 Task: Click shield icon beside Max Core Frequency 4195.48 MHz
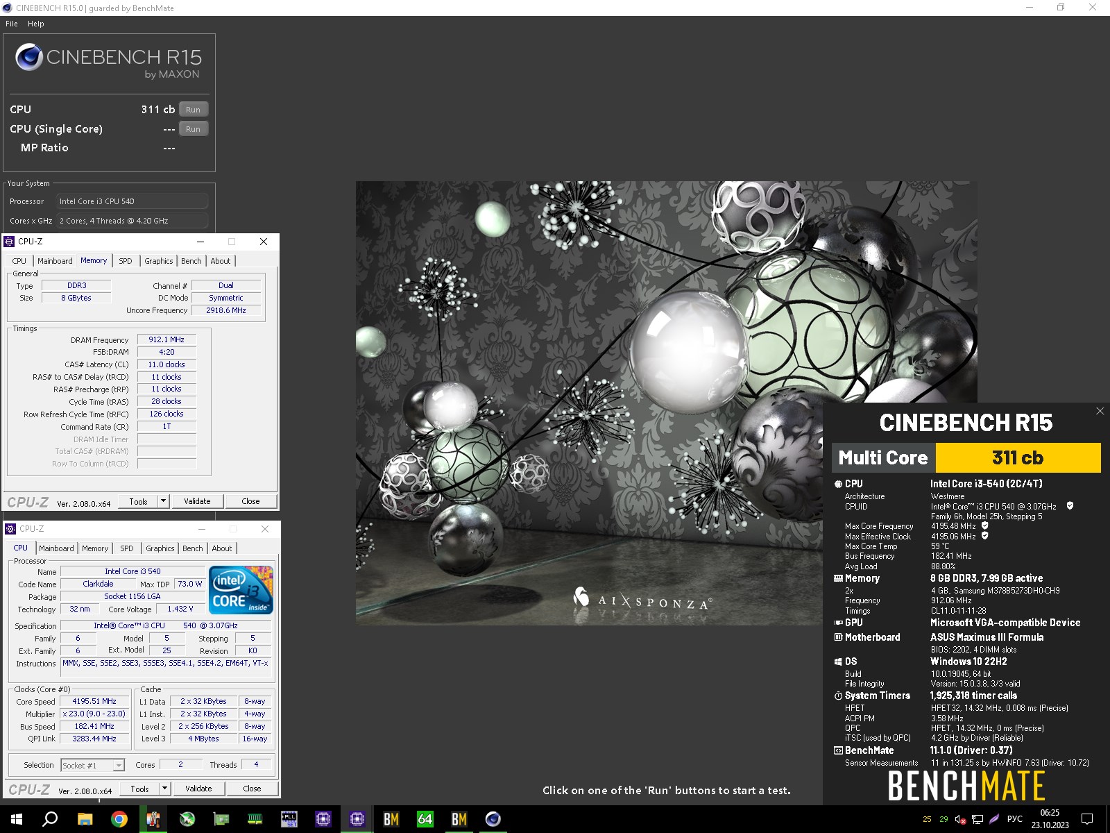[985, 525]
